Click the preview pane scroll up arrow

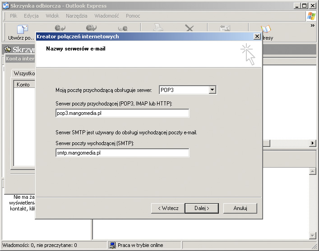click(x=313, y=171)
